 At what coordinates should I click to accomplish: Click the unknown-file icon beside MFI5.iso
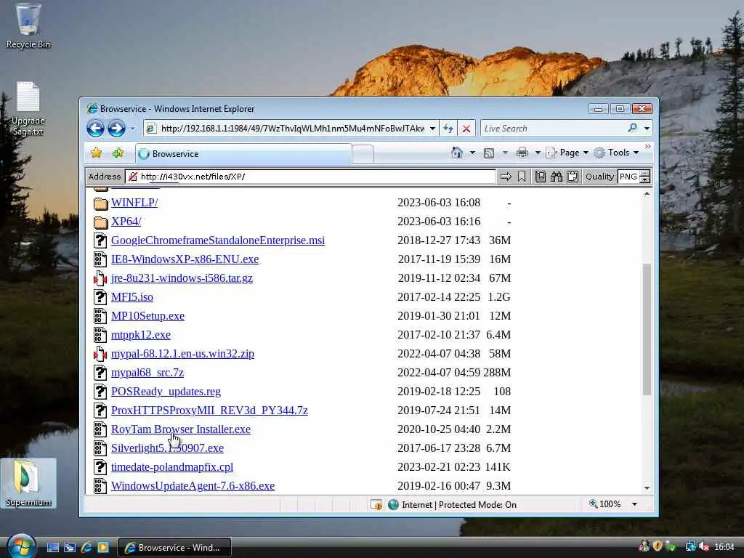(x=100, y=297)
